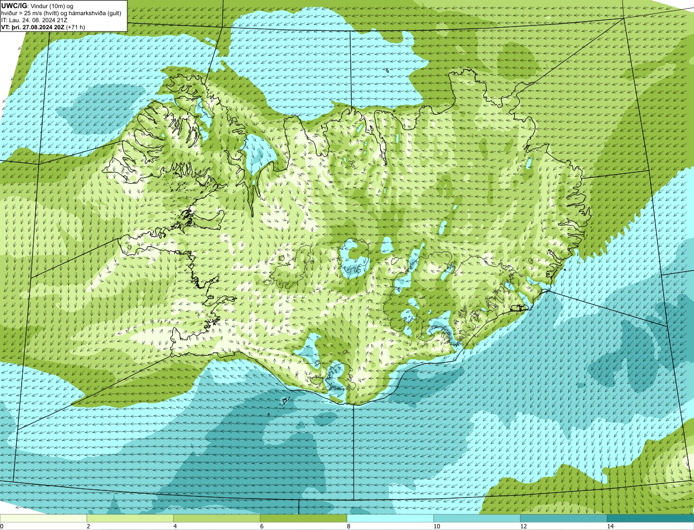The height and width of the screenshot is (530, 694).
Task: Pick the 10–12 m/s turquoise legend swatch
Action: point(477,519)
